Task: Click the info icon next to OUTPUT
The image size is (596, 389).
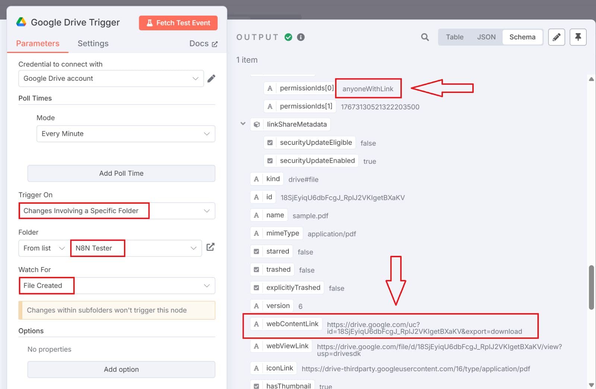Action: coord(300,37)
